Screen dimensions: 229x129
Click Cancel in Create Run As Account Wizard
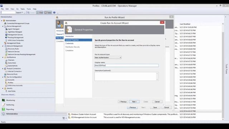click(157, 102)
